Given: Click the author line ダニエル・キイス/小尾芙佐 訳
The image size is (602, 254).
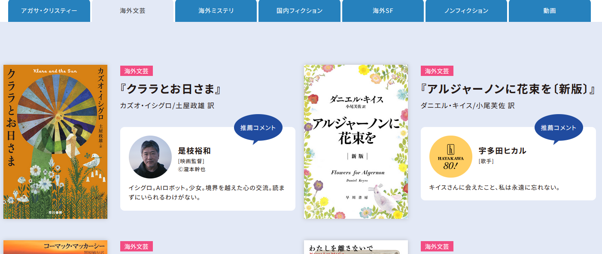Looking at the screenshot, I should pyautogui.click(x=468, y=106).
